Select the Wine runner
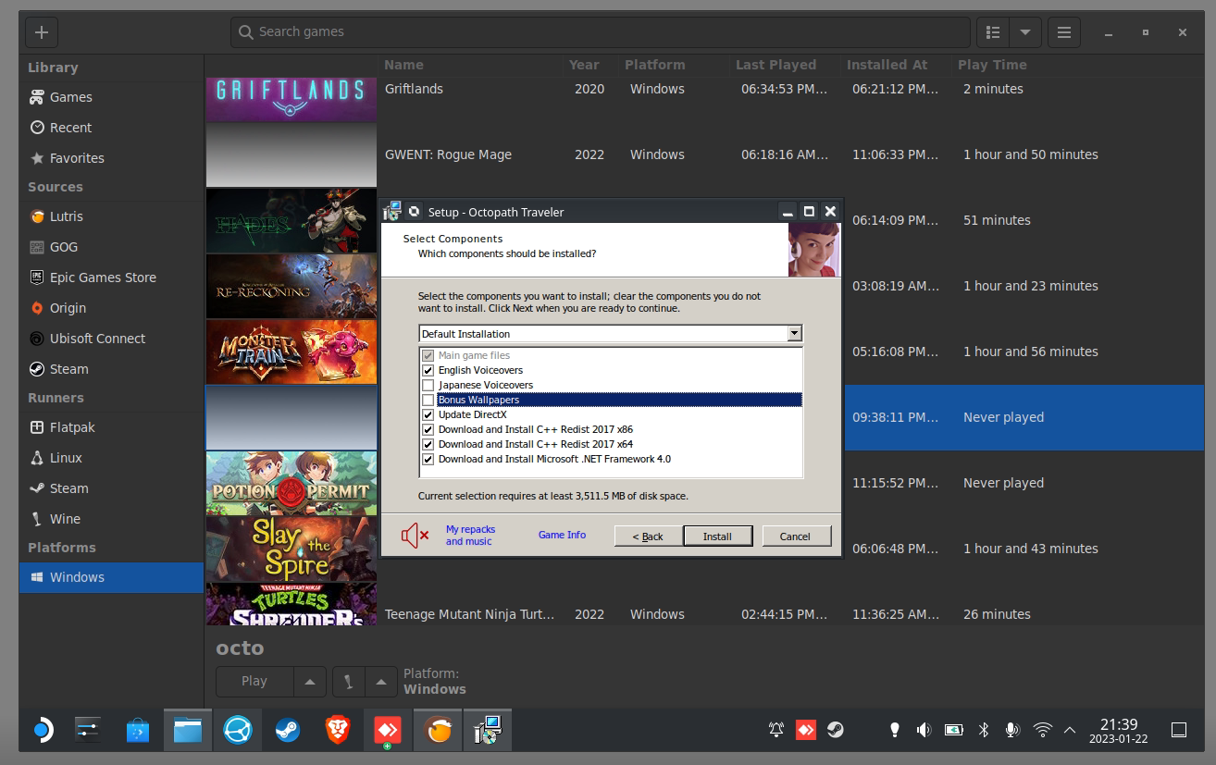This screenshot has width=1216, height=765. pyautogui.click(x=111, y=519)
